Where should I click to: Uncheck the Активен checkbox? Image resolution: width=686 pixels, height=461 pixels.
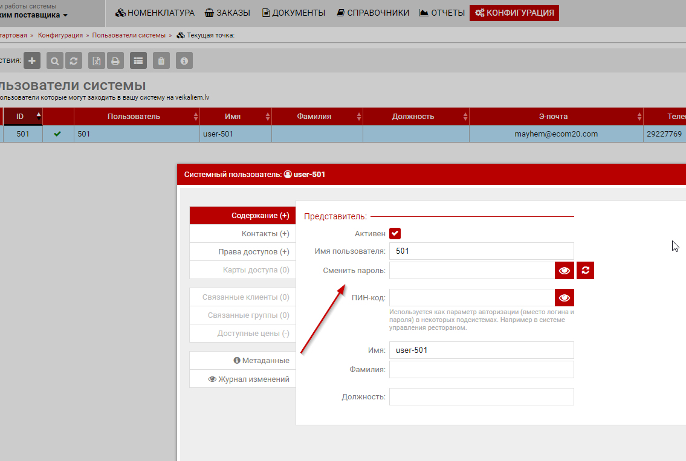[x=395, y=233]
